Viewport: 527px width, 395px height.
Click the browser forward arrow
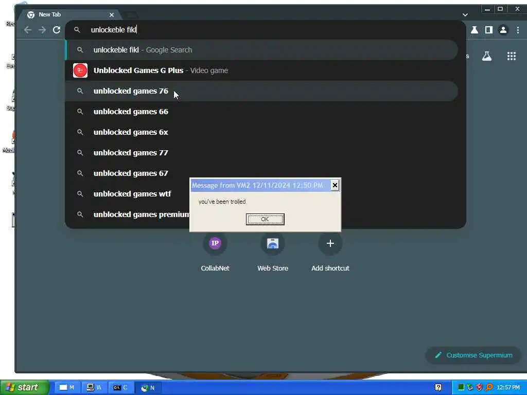click(x=42, y=30)
